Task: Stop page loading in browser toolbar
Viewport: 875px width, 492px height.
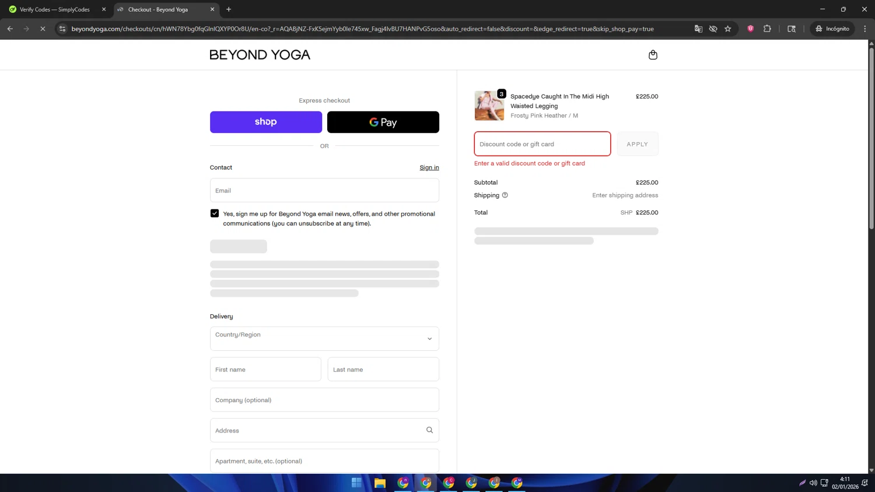Action: tap(43, 29)
